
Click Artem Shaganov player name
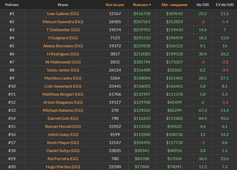63,102
